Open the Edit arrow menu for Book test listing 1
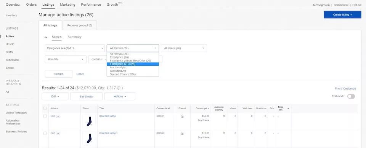 pyautogui.click(x=58, y=133)
